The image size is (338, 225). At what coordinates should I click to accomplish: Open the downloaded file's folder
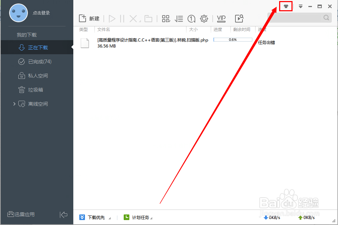pyautogui.click(x=148, y=18)
